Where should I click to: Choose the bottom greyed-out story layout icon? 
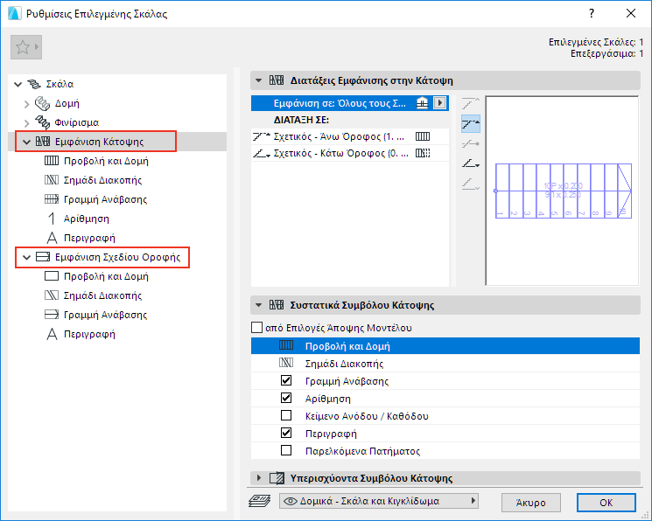tap(471, 184)
